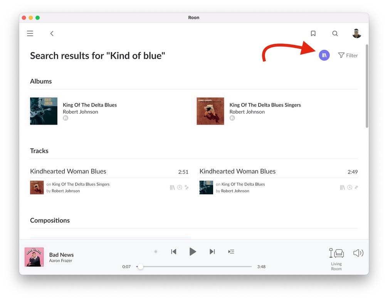Toggle the purple library-only filter button
This screenshot has height=300, width=388.
(324, 55)
